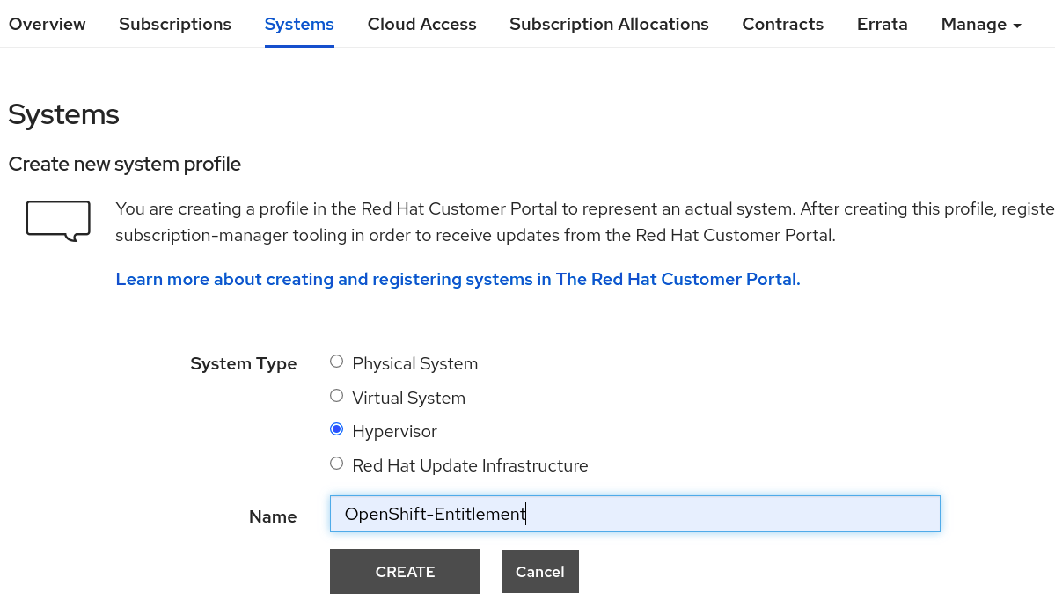Select the Systems tab
This screenshot has height=607, width=1055.
[x=298, y=24]
